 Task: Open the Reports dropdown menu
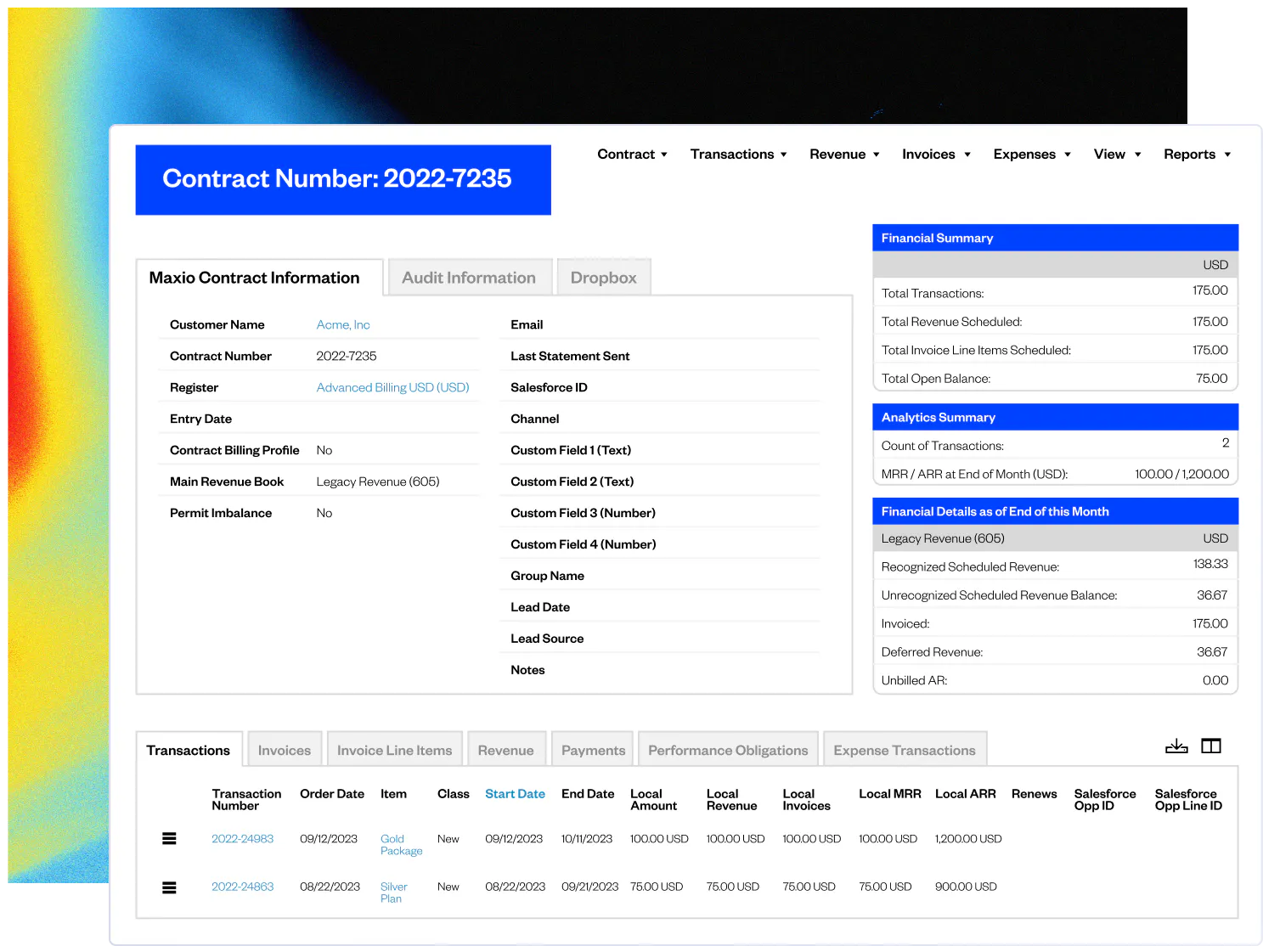coord(1197,155)
